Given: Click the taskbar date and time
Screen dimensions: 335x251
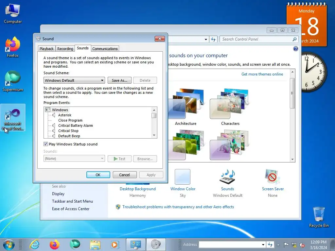Looking at the screenshot, I should (318, 245).
